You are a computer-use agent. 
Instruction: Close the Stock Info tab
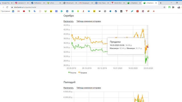tap(124, 3)
